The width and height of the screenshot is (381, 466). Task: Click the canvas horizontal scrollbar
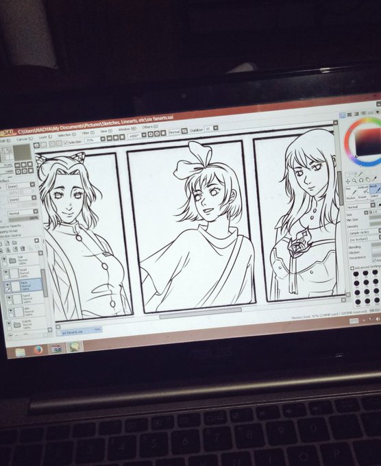(201, 314)
